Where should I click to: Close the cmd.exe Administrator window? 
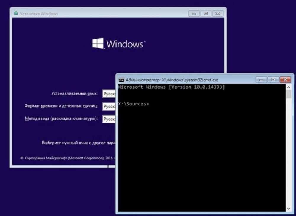(285, 80)
